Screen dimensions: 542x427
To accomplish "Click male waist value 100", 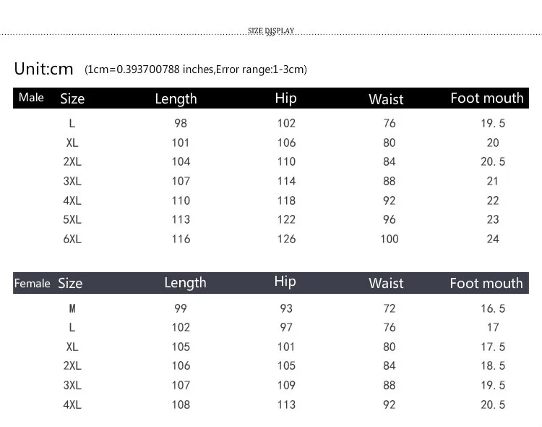I will [x=390, y=239].
